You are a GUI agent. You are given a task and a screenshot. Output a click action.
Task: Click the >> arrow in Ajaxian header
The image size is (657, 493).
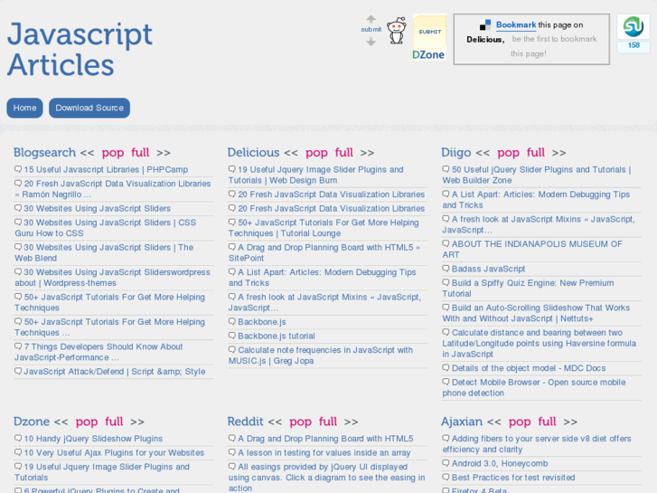tap(570, 422)
